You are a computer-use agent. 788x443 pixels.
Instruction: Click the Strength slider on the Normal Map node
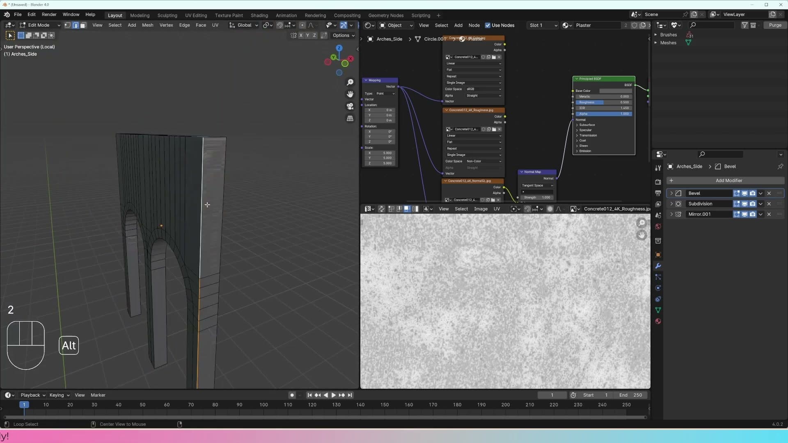coord(537,197)
